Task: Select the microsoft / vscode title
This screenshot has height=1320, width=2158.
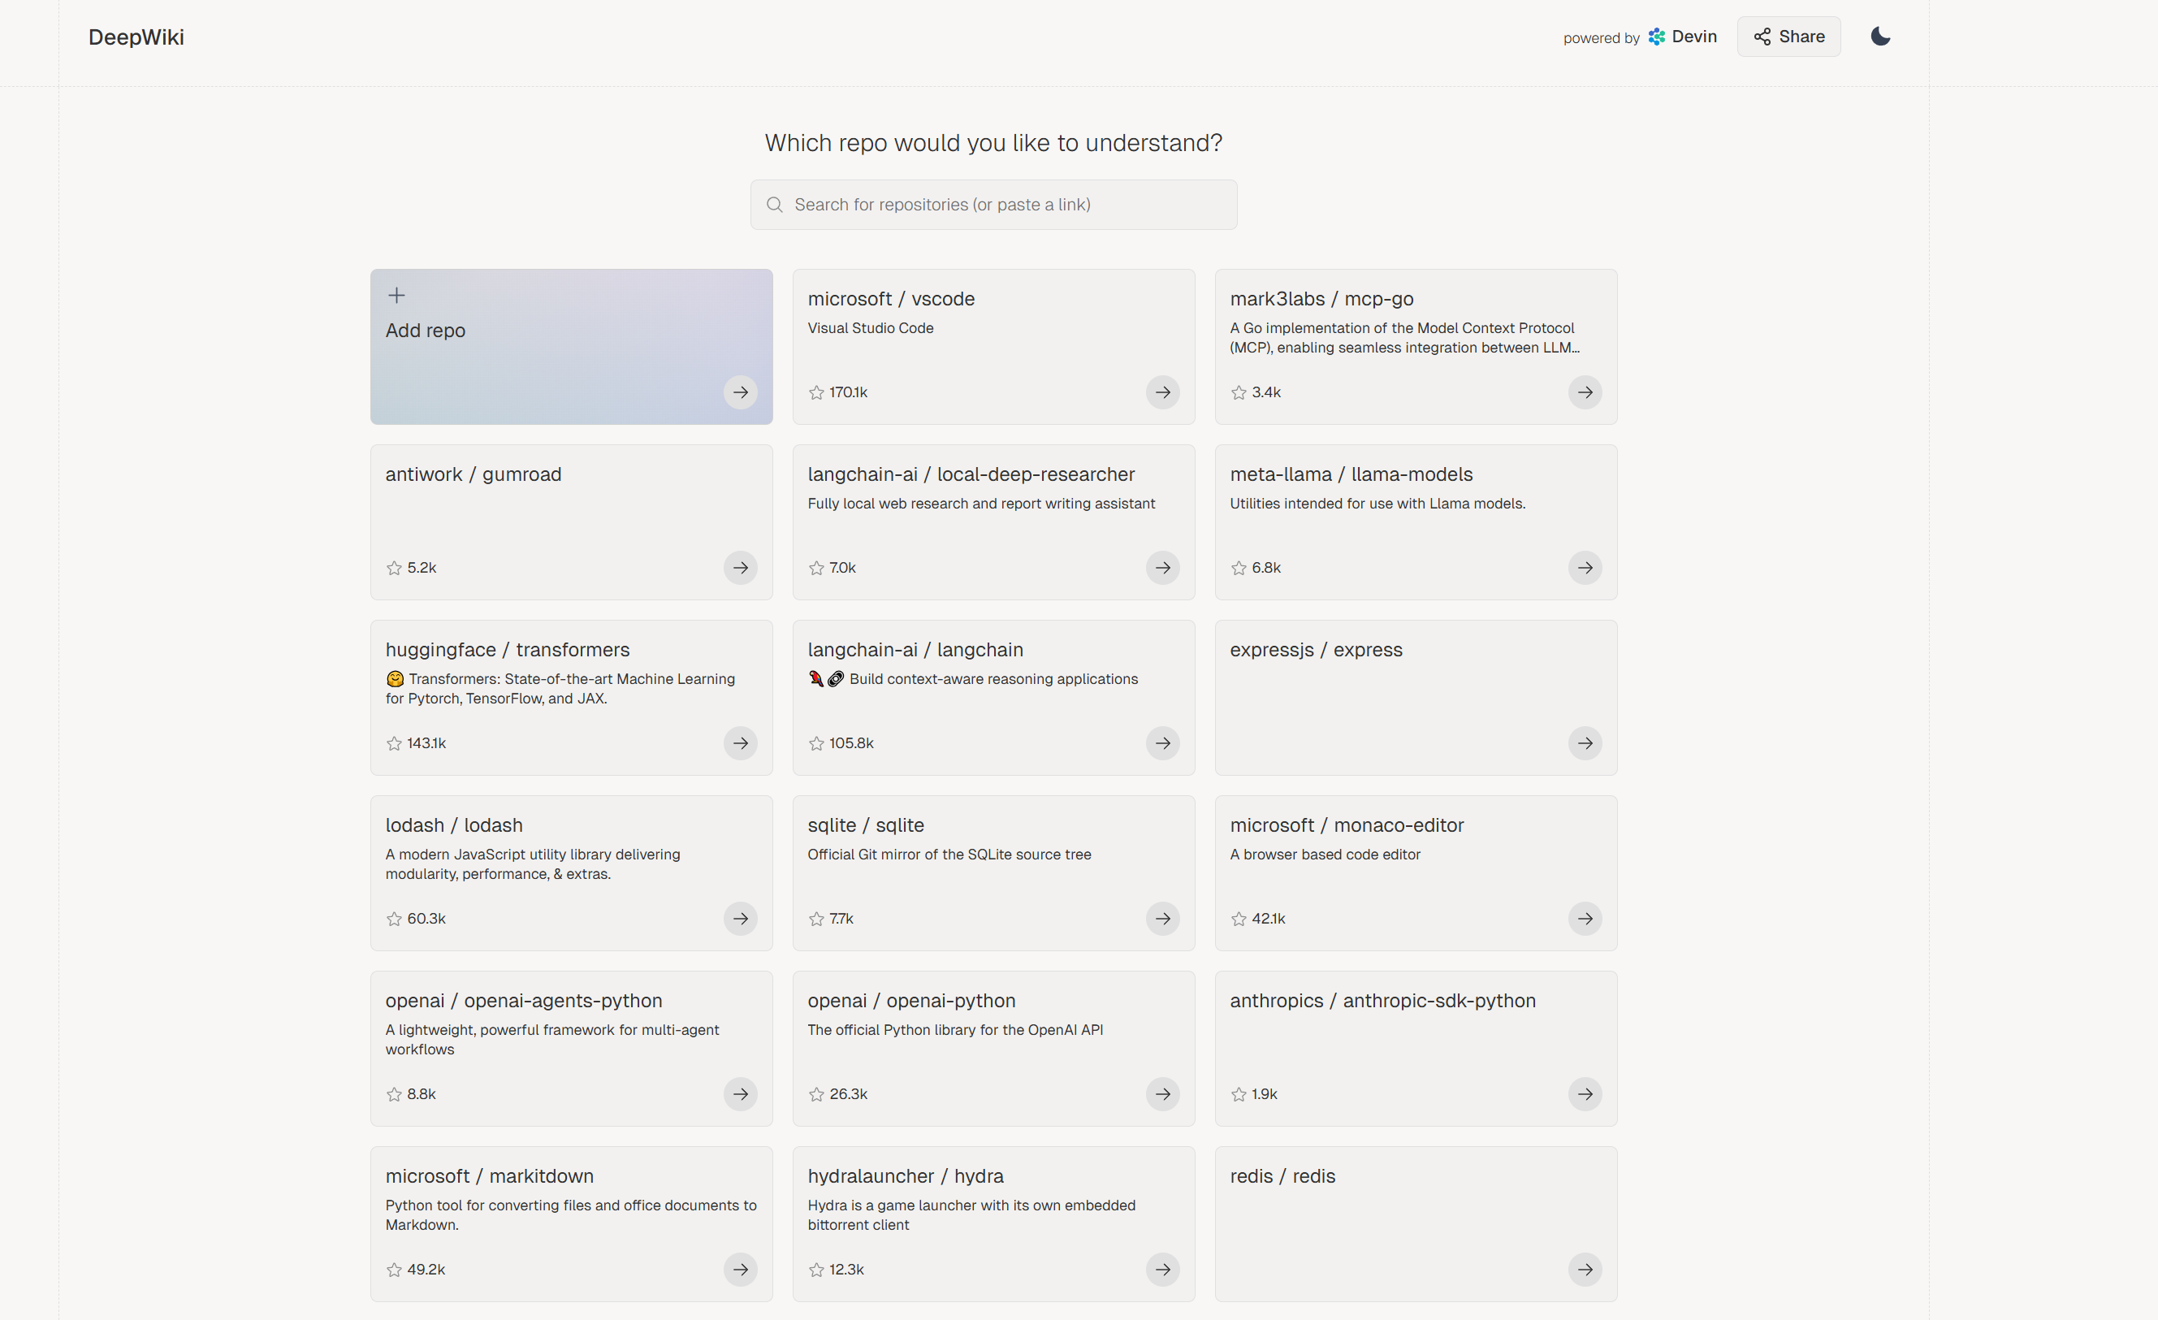Action: [x=891, y=299]
